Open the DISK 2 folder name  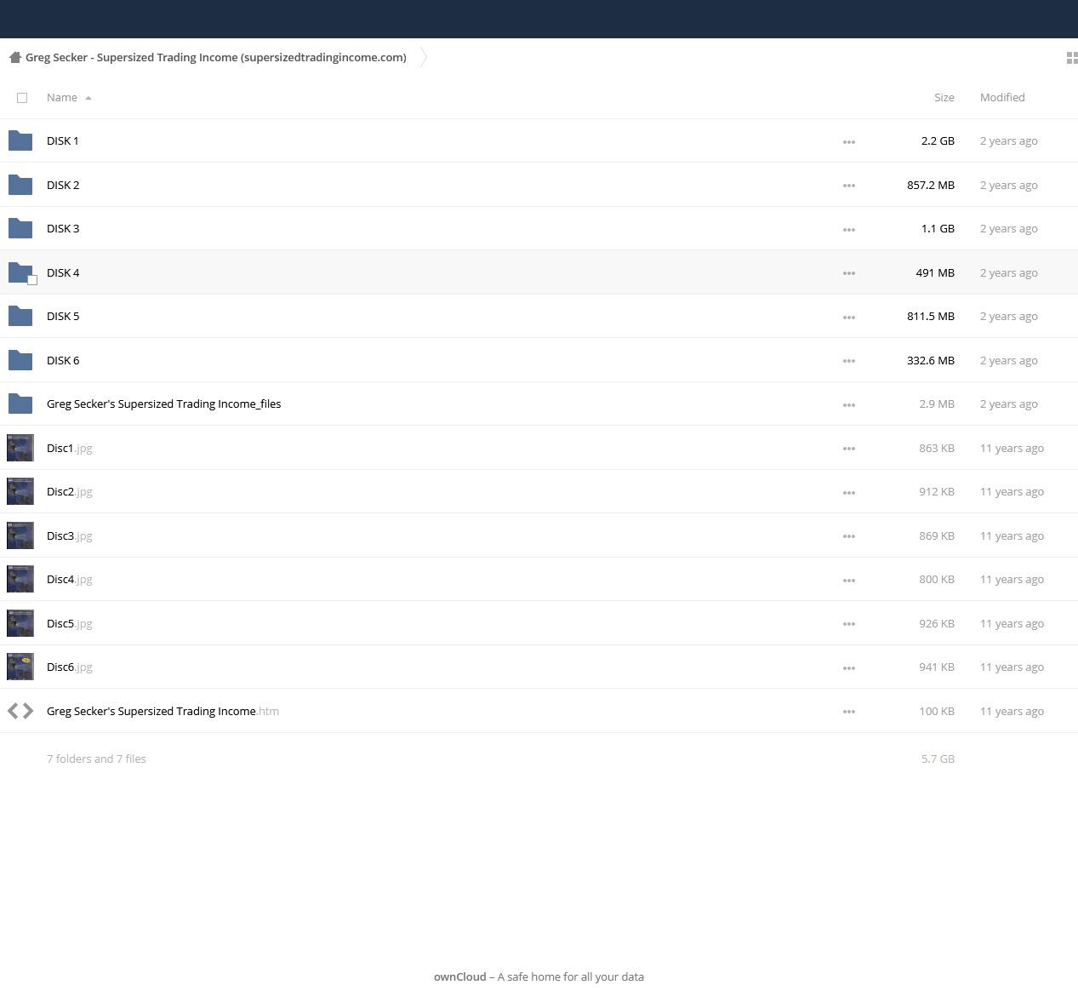click(x=63, y=185)
